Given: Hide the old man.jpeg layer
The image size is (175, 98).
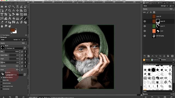Looking at the screenshot, I should tap(145, 36).
